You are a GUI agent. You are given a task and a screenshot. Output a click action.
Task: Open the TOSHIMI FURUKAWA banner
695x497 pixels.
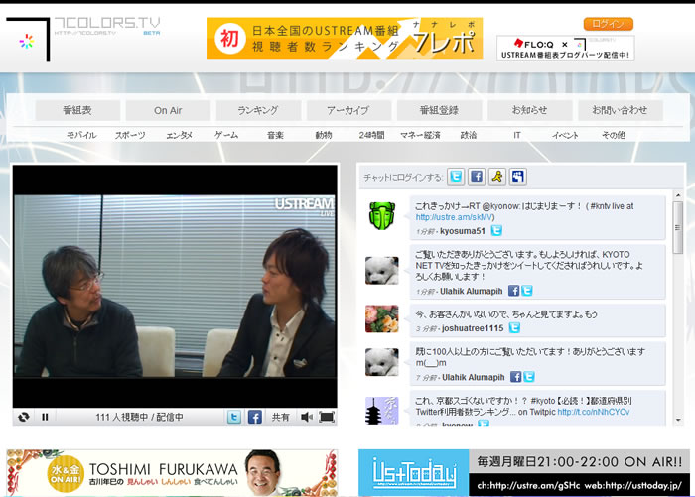172,472
